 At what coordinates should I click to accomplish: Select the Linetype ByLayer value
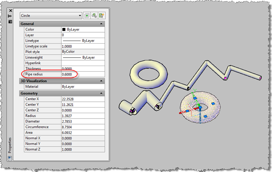(x=83, y=41)
